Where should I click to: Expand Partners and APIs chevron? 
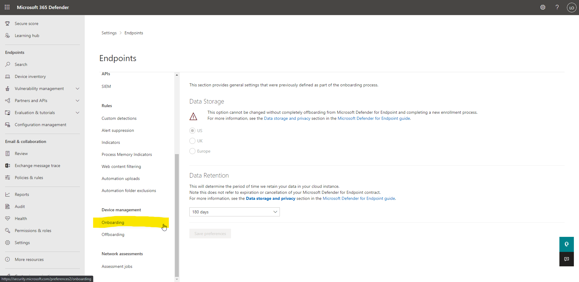78,101
